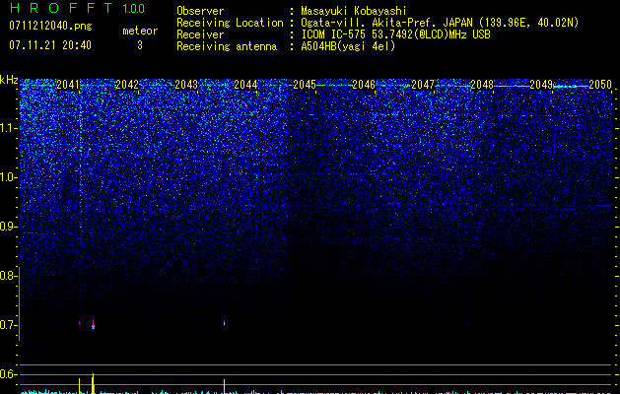Select the A504HB(yagi 4el) antenna text

(348, 46)
